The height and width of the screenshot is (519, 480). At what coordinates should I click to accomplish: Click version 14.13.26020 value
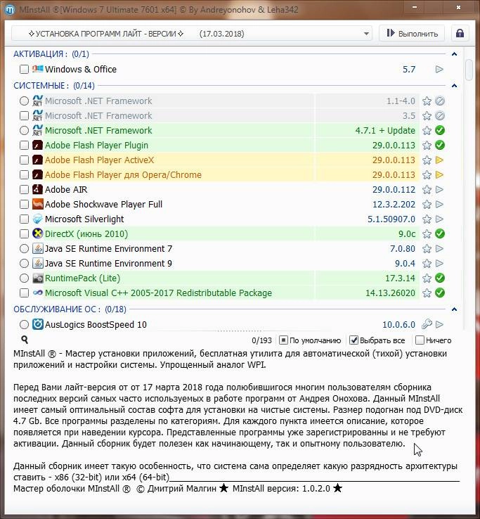[390, 293]
